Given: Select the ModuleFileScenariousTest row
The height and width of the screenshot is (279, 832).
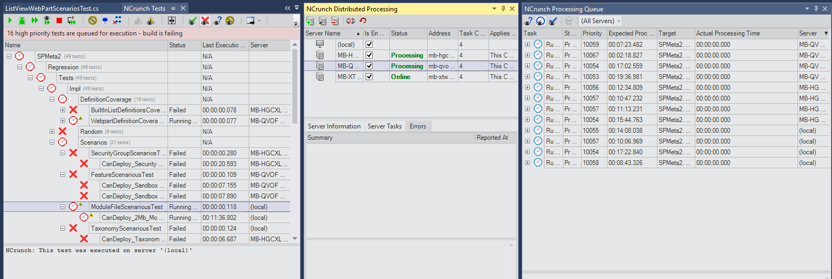Looking at the screenshot, I should click(x=147, y=206).
